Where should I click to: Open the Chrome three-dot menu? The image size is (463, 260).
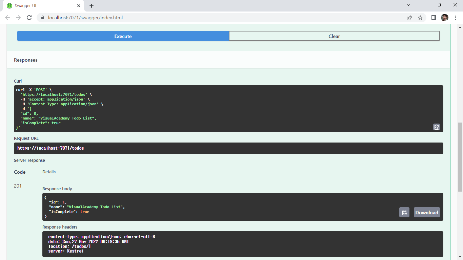tap(456, 18)
